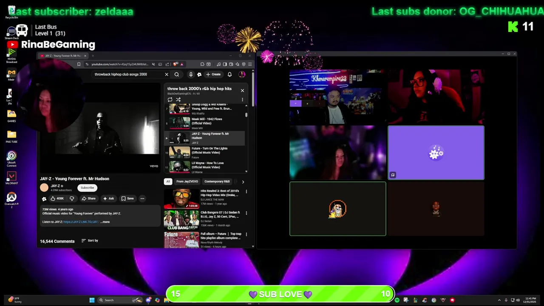This screenshot has height=306, width=544.
Task: Expand description with ...more
Action: [x=105, y=222]
